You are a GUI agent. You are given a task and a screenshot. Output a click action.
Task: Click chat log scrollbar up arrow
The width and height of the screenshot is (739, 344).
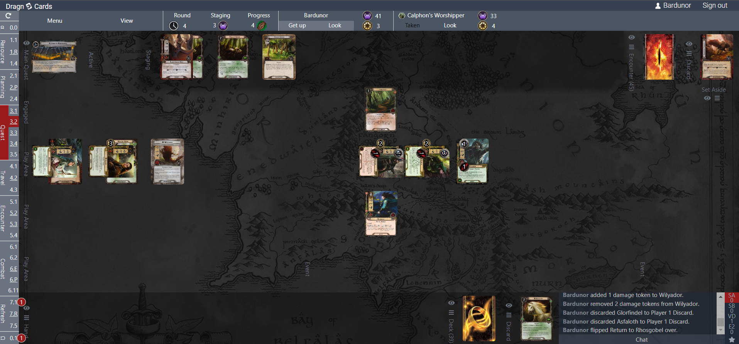tap(720, 297)
